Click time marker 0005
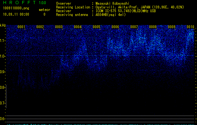The width and height of the screenshot is (197, 125). tap(96, 27)
